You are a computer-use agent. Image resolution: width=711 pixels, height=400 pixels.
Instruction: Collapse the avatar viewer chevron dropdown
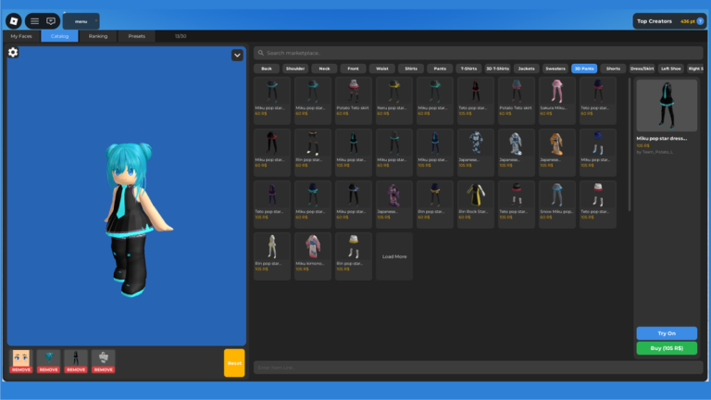[237, 56]
